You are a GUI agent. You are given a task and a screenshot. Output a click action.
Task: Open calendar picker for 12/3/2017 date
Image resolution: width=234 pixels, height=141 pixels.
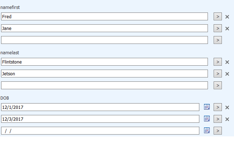pos(207,119)
